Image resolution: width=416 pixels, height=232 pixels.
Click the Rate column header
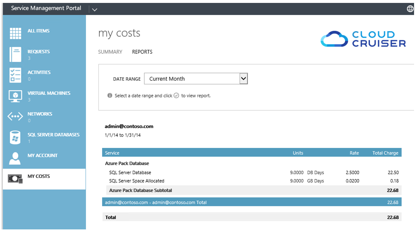tap(354, 153)
